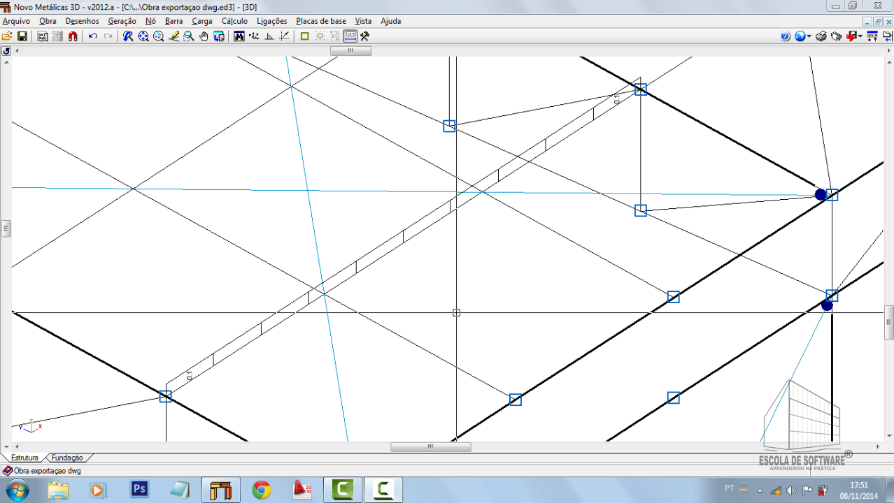Screen dimensions: 894x503
Task: Click the binoculars search icon
Action: [x=239, y=36]
